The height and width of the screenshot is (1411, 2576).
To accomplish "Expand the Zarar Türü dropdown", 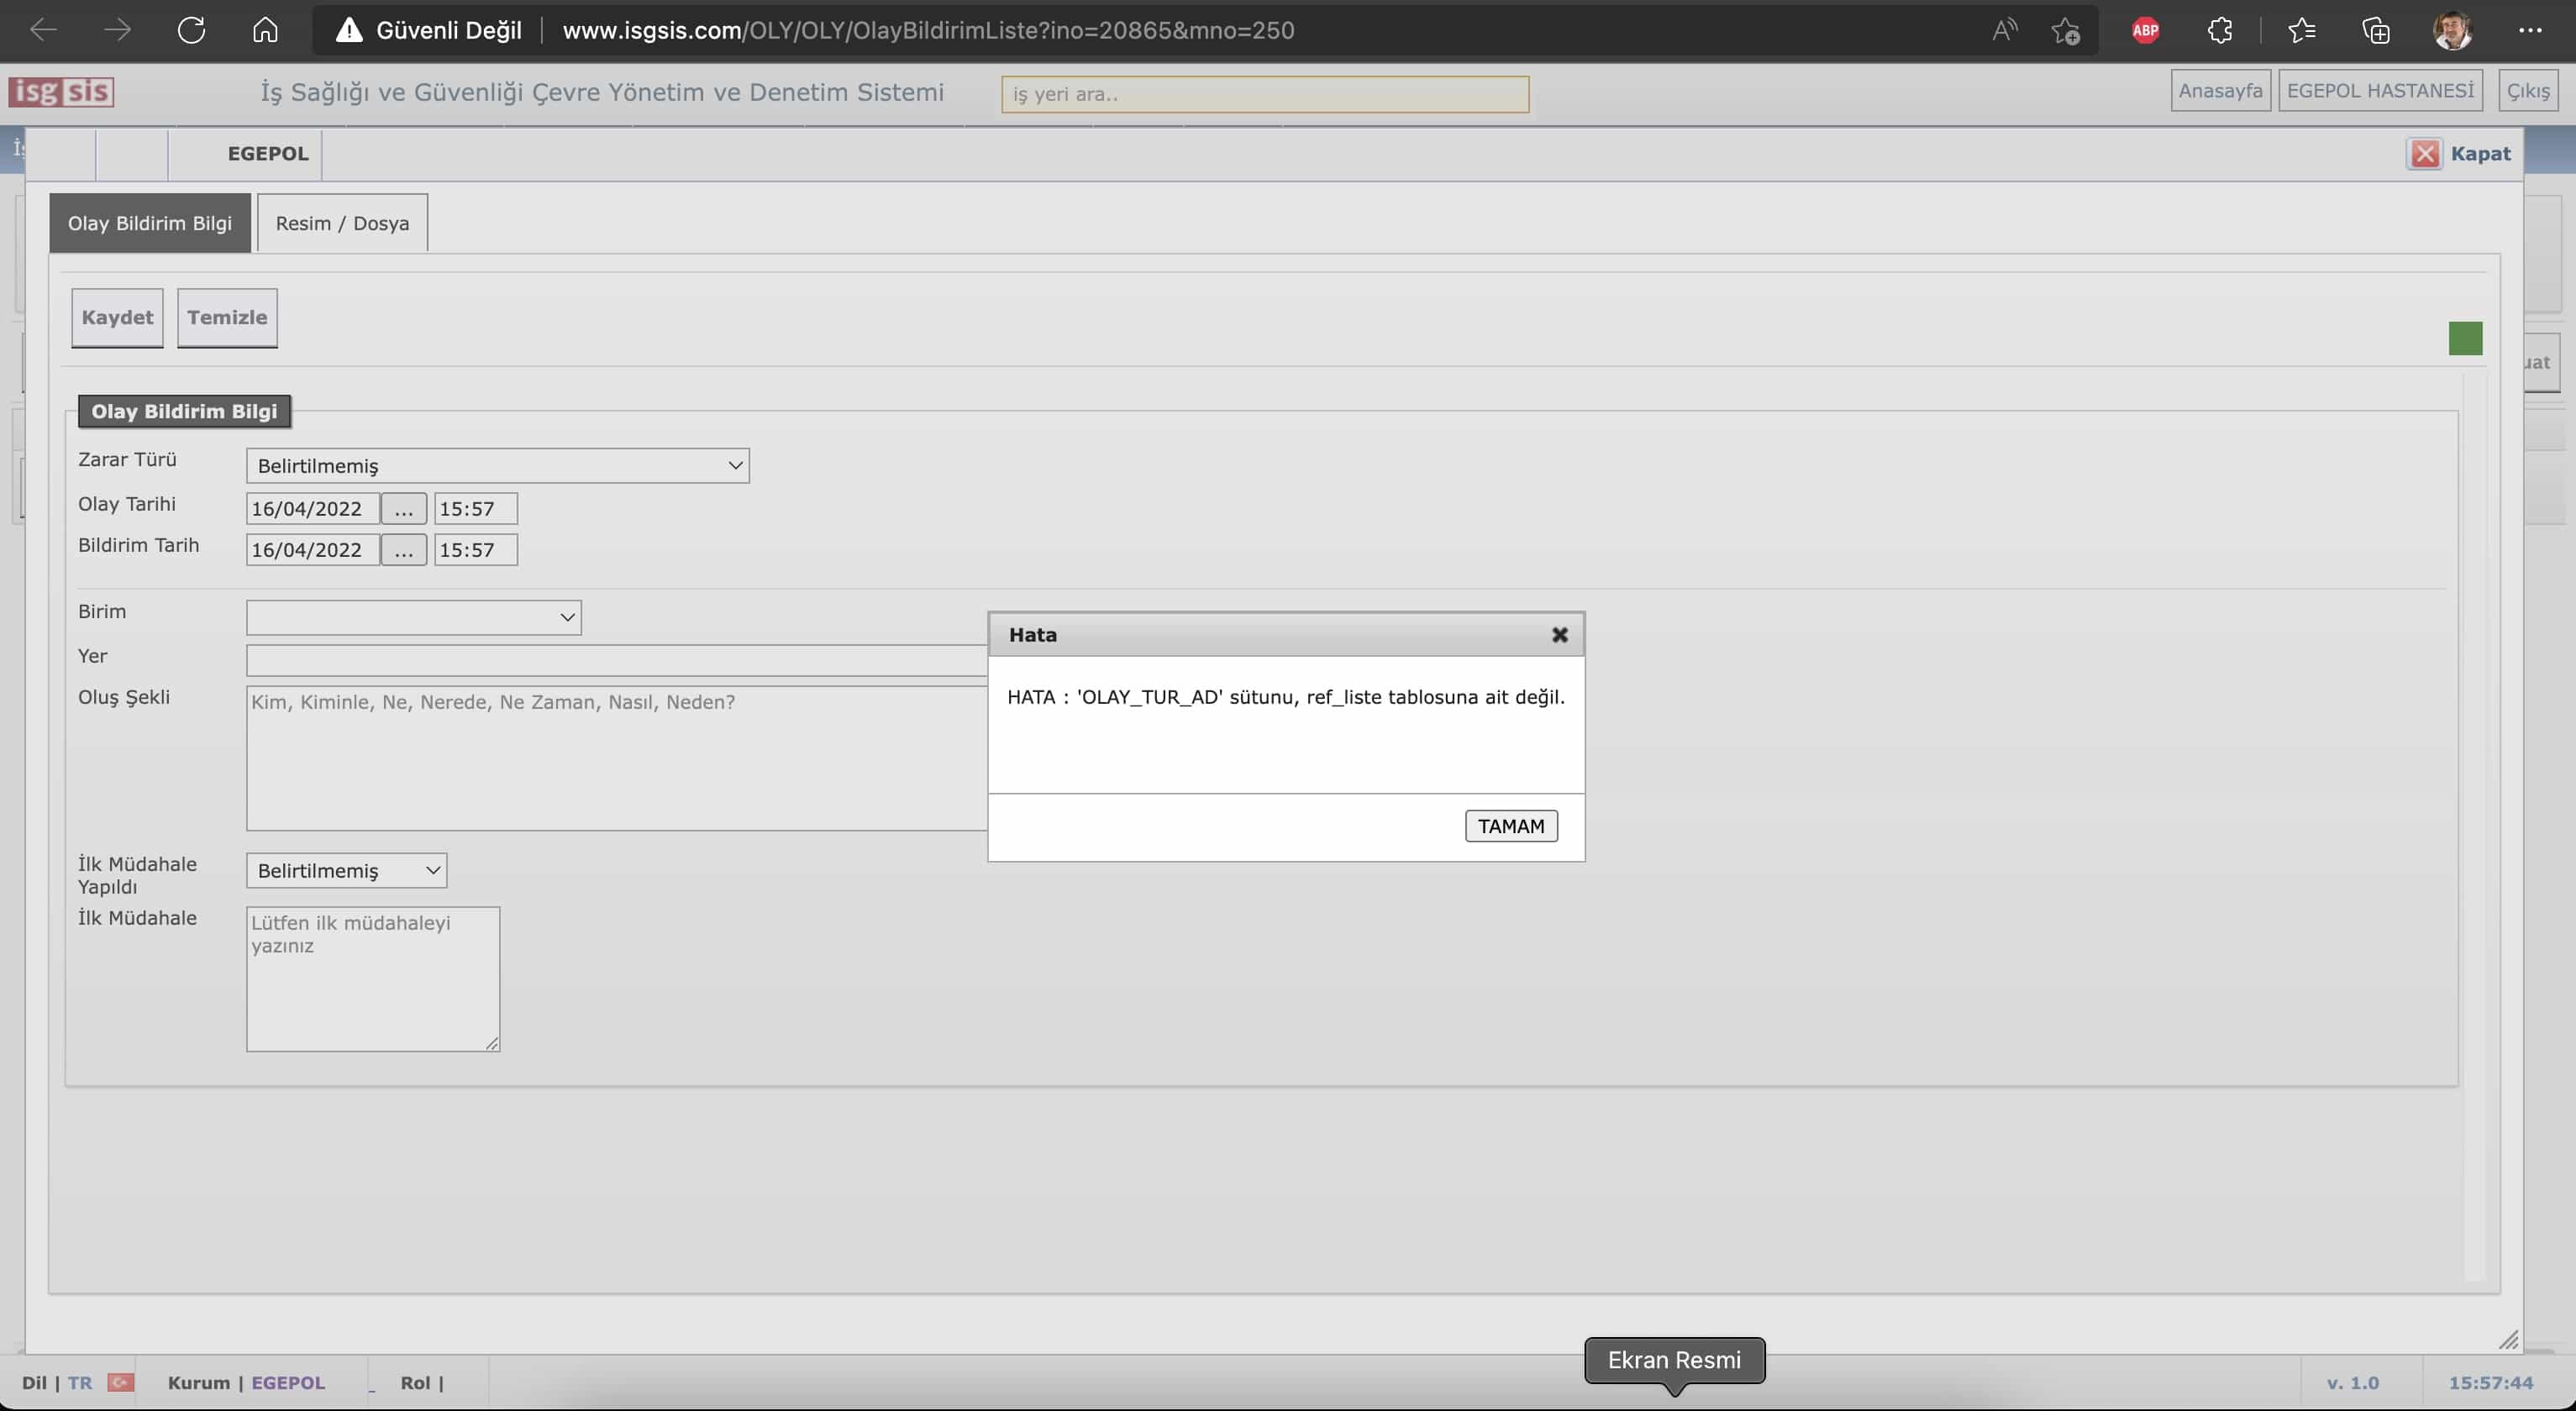I will click(x=497, y=465).
